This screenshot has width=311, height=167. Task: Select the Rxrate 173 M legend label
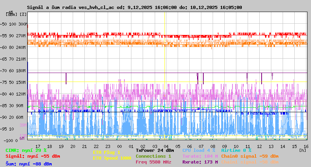pos(200,162)
